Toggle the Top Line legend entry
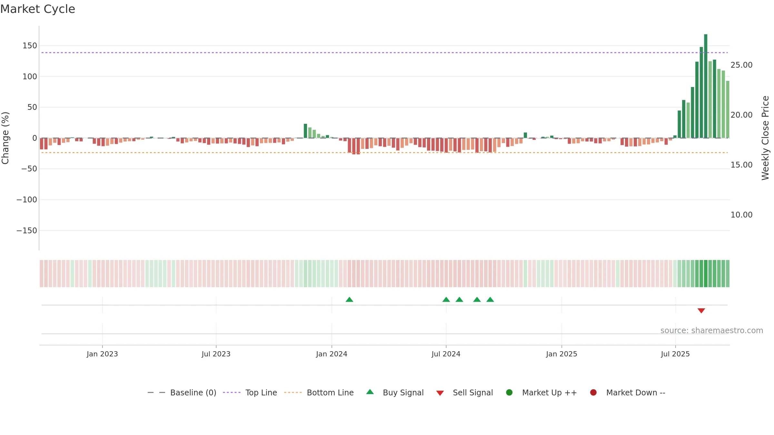 click(x=250, y=393)
